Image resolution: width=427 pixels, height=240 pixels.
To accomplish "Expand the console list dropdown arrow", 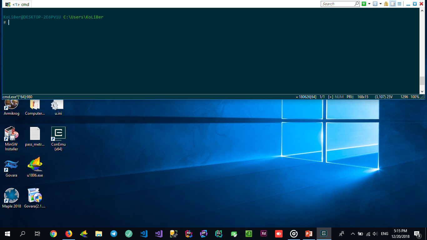I will point(380,4).
